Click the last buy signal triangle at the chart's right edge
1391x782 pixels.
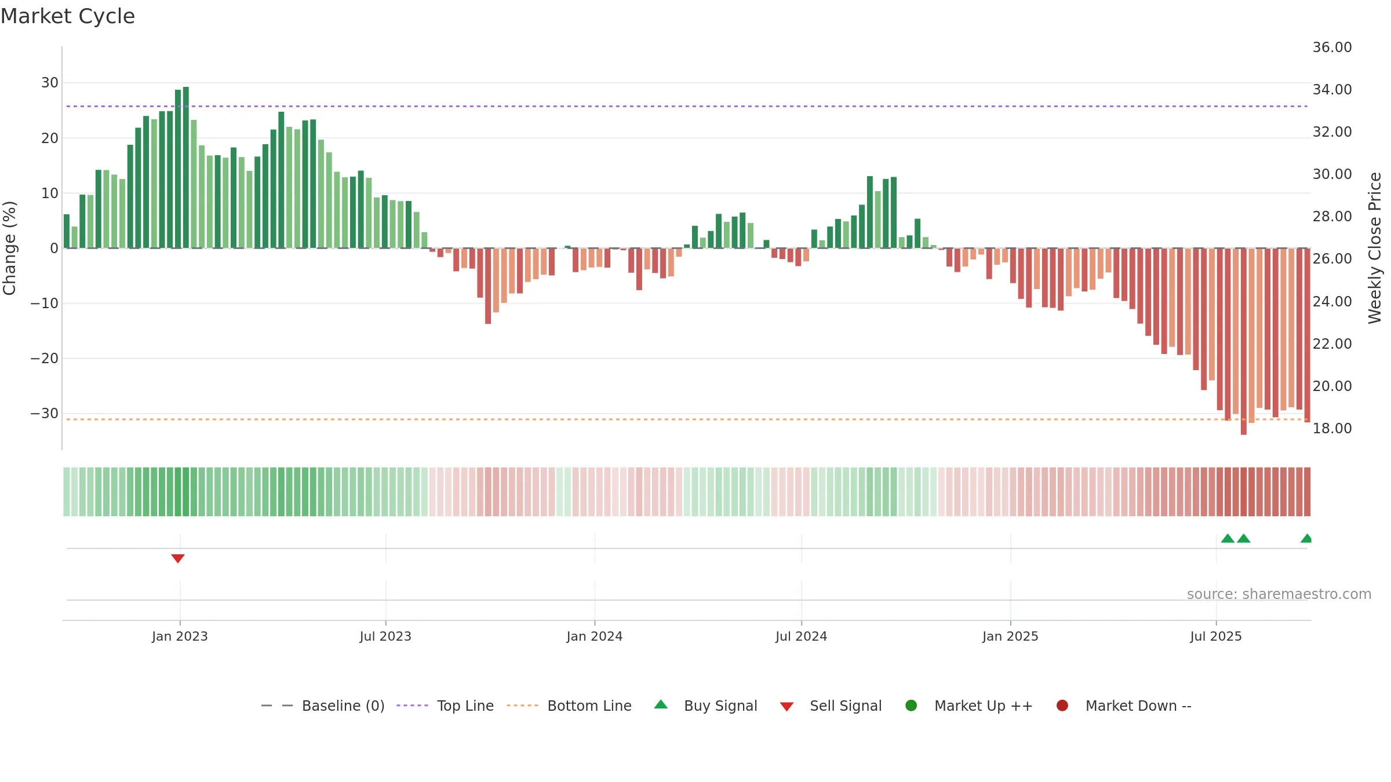click(x=1306, y=538)
